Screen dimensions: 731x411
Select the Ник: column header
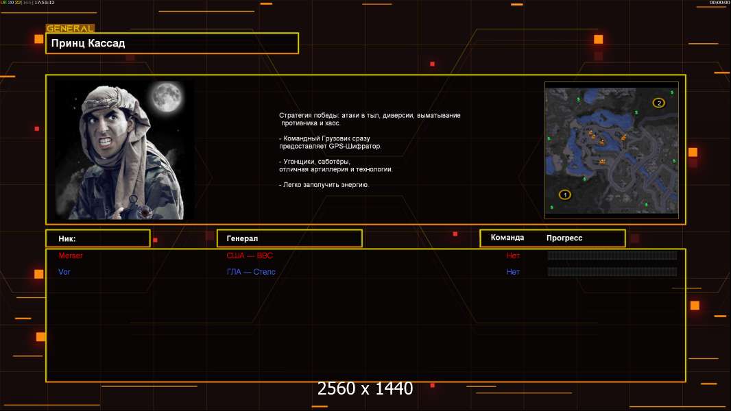[x=98, y=238]
